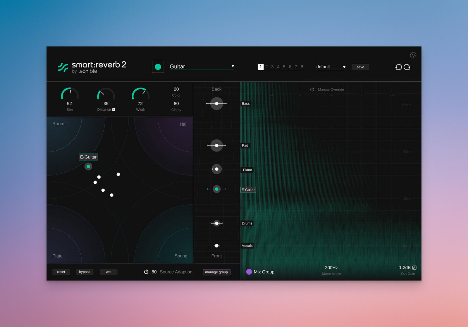Toggle the Manual Override power button
This screenshot has width=468, height=327.
[312, 90]
